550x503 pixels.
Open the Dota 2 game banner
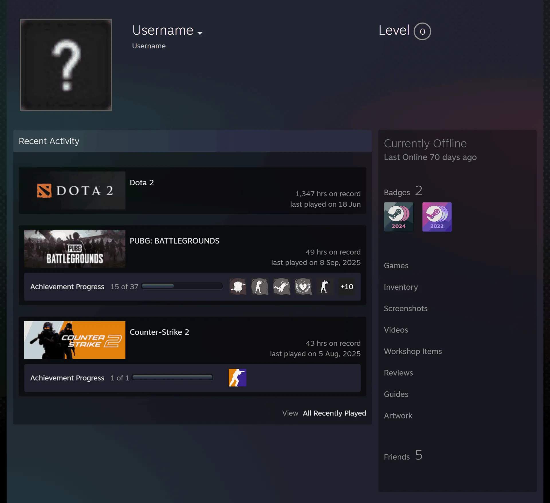[75, 190]
